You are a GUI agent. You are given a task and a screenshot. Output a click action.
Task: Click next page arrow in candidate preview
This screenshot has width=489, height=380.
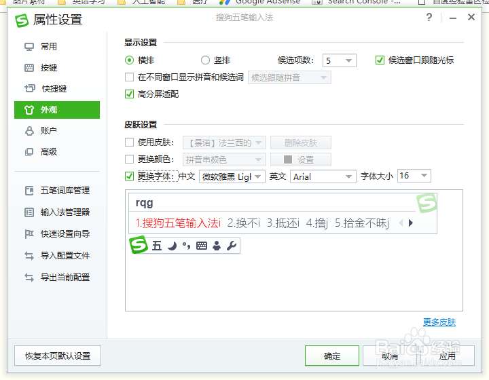pyautogui.click(x=411, y=223)
